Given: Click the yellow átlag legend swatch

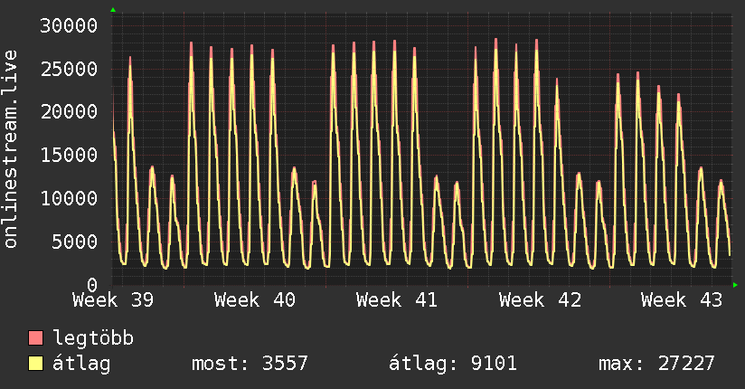Looking at the screenshot, I should (35, 363).
